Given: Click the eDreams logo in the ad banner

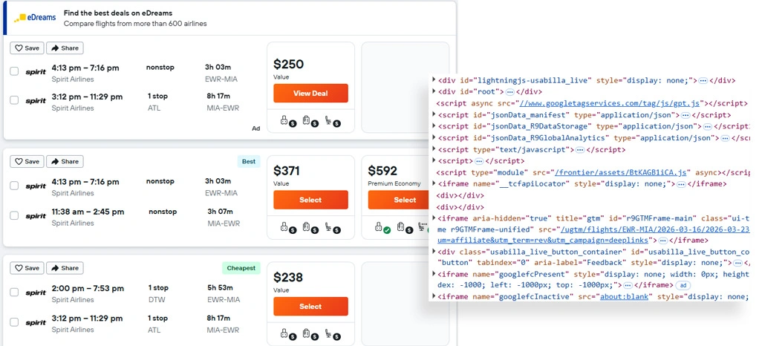Looking at the screenshot, I should point(34,18).
